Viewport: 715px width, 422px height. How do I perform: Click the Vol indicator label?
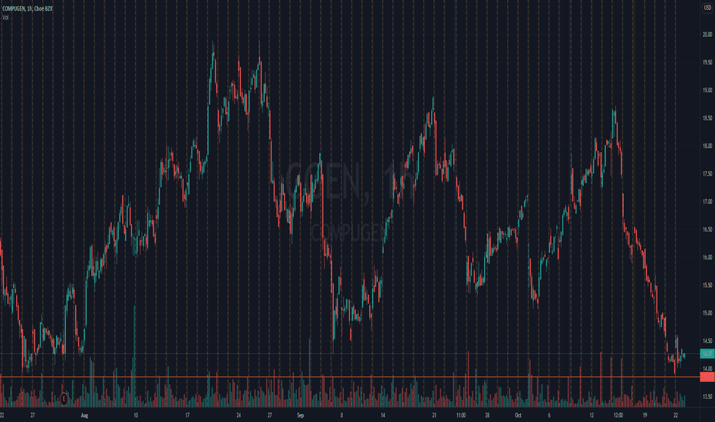coord(5,18)
